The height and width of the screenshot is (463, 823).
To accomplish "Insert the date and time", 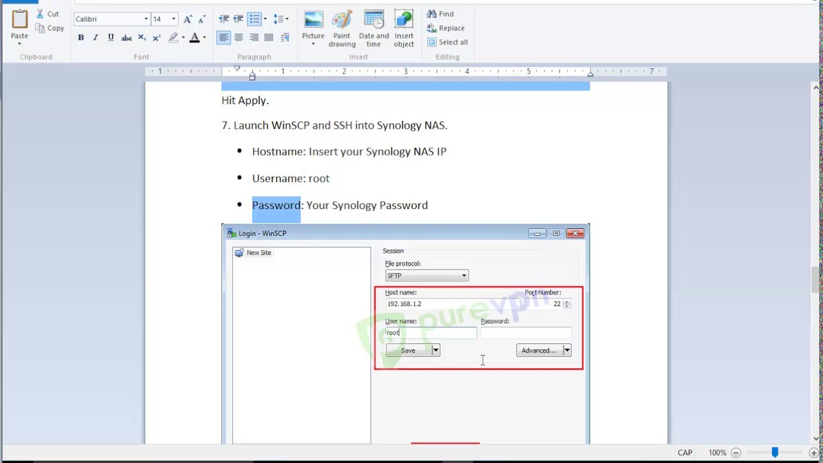I will [374, 28].
